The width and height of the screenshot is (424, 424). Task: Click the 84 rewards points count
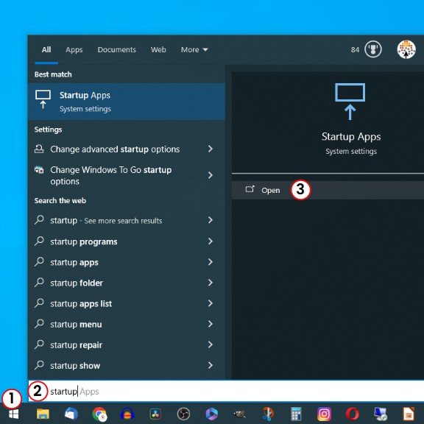[x=355, y=50]
